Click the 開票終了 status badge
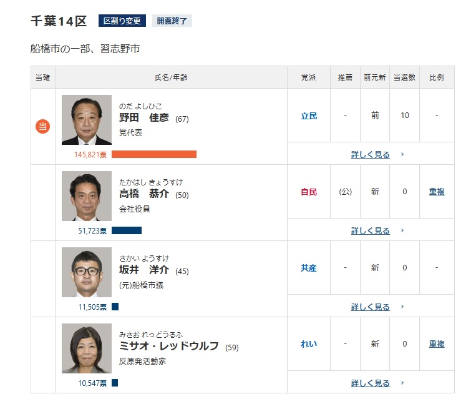476x404 pixels. tap(172, 21)
